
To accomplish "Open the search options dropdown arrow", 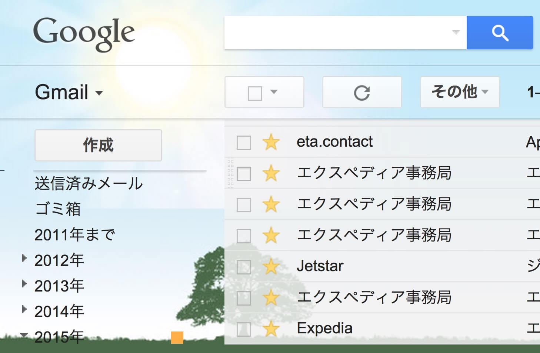I will click(456, 32).
